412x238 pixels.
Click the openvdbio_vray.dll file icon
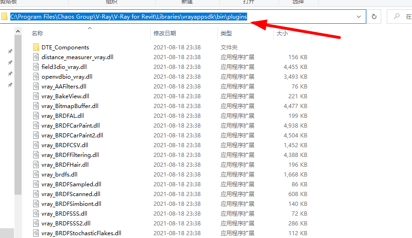[x=36, y=77]
